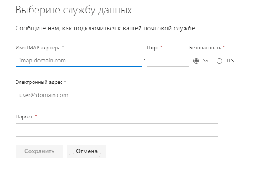Click the TLS text label

click(229, 61)
